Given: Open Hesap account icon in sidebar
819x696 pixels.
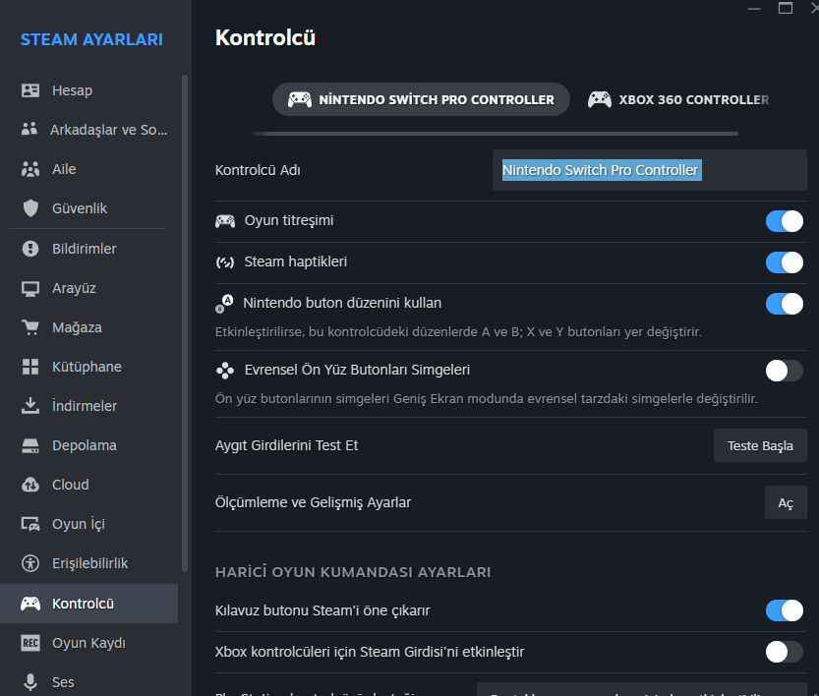Looking at the screenshot, I should [30, 90].
